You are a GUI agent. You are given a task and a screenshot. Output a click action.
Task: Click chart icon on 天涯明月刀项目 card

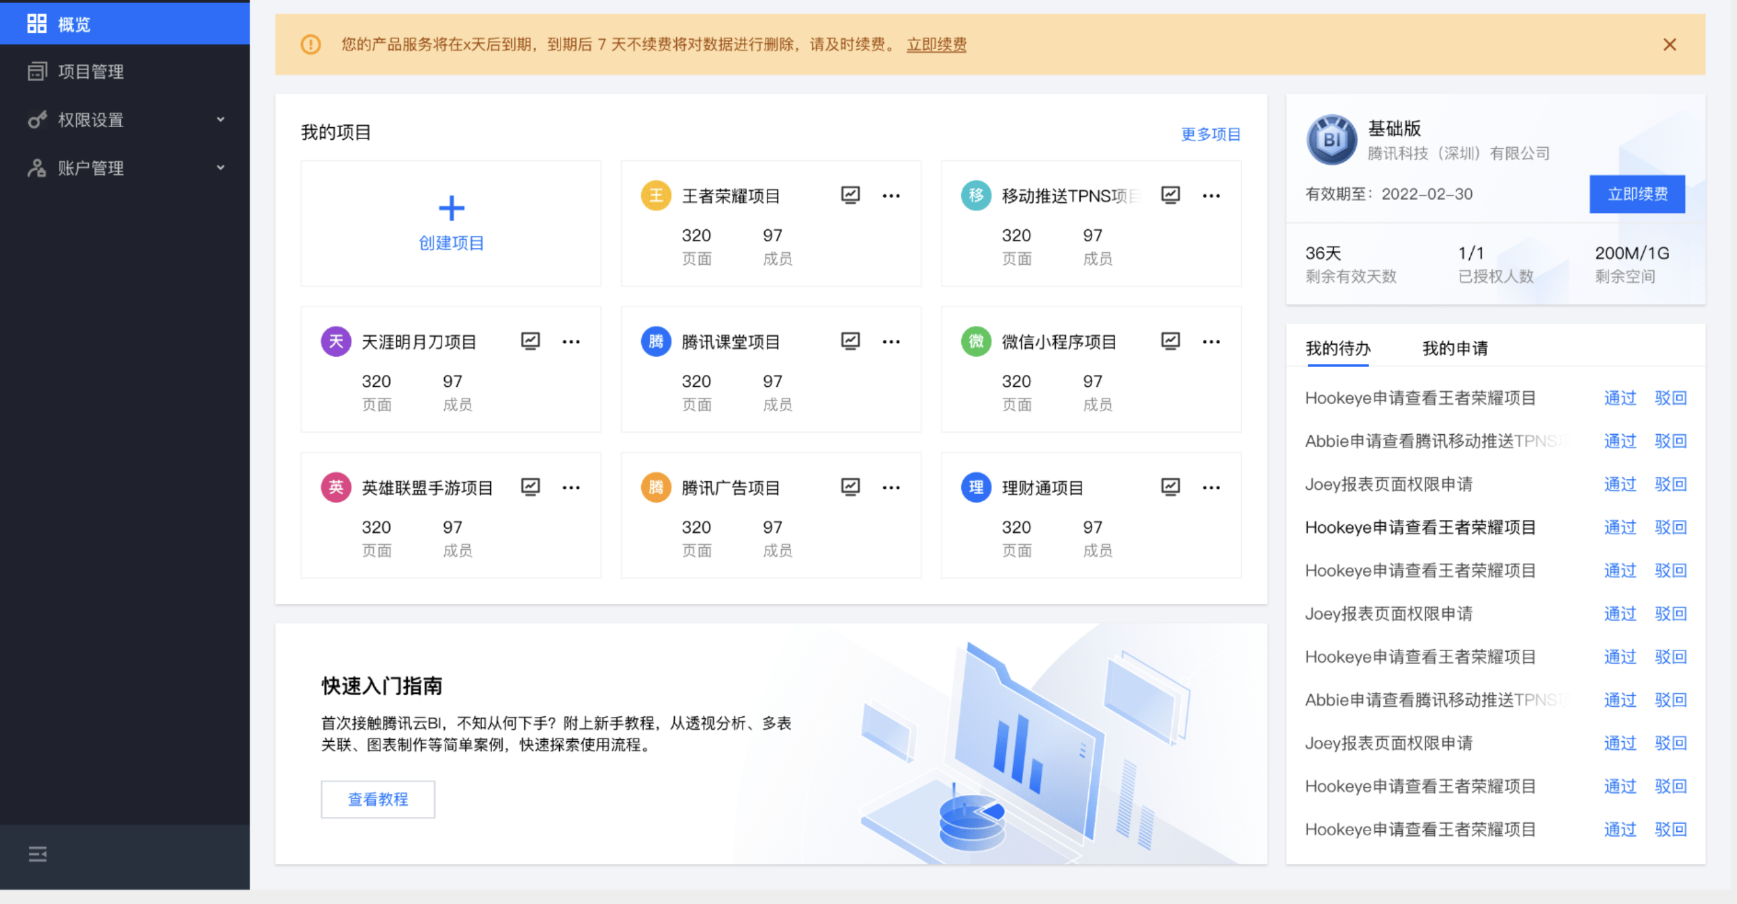point(530,342)
